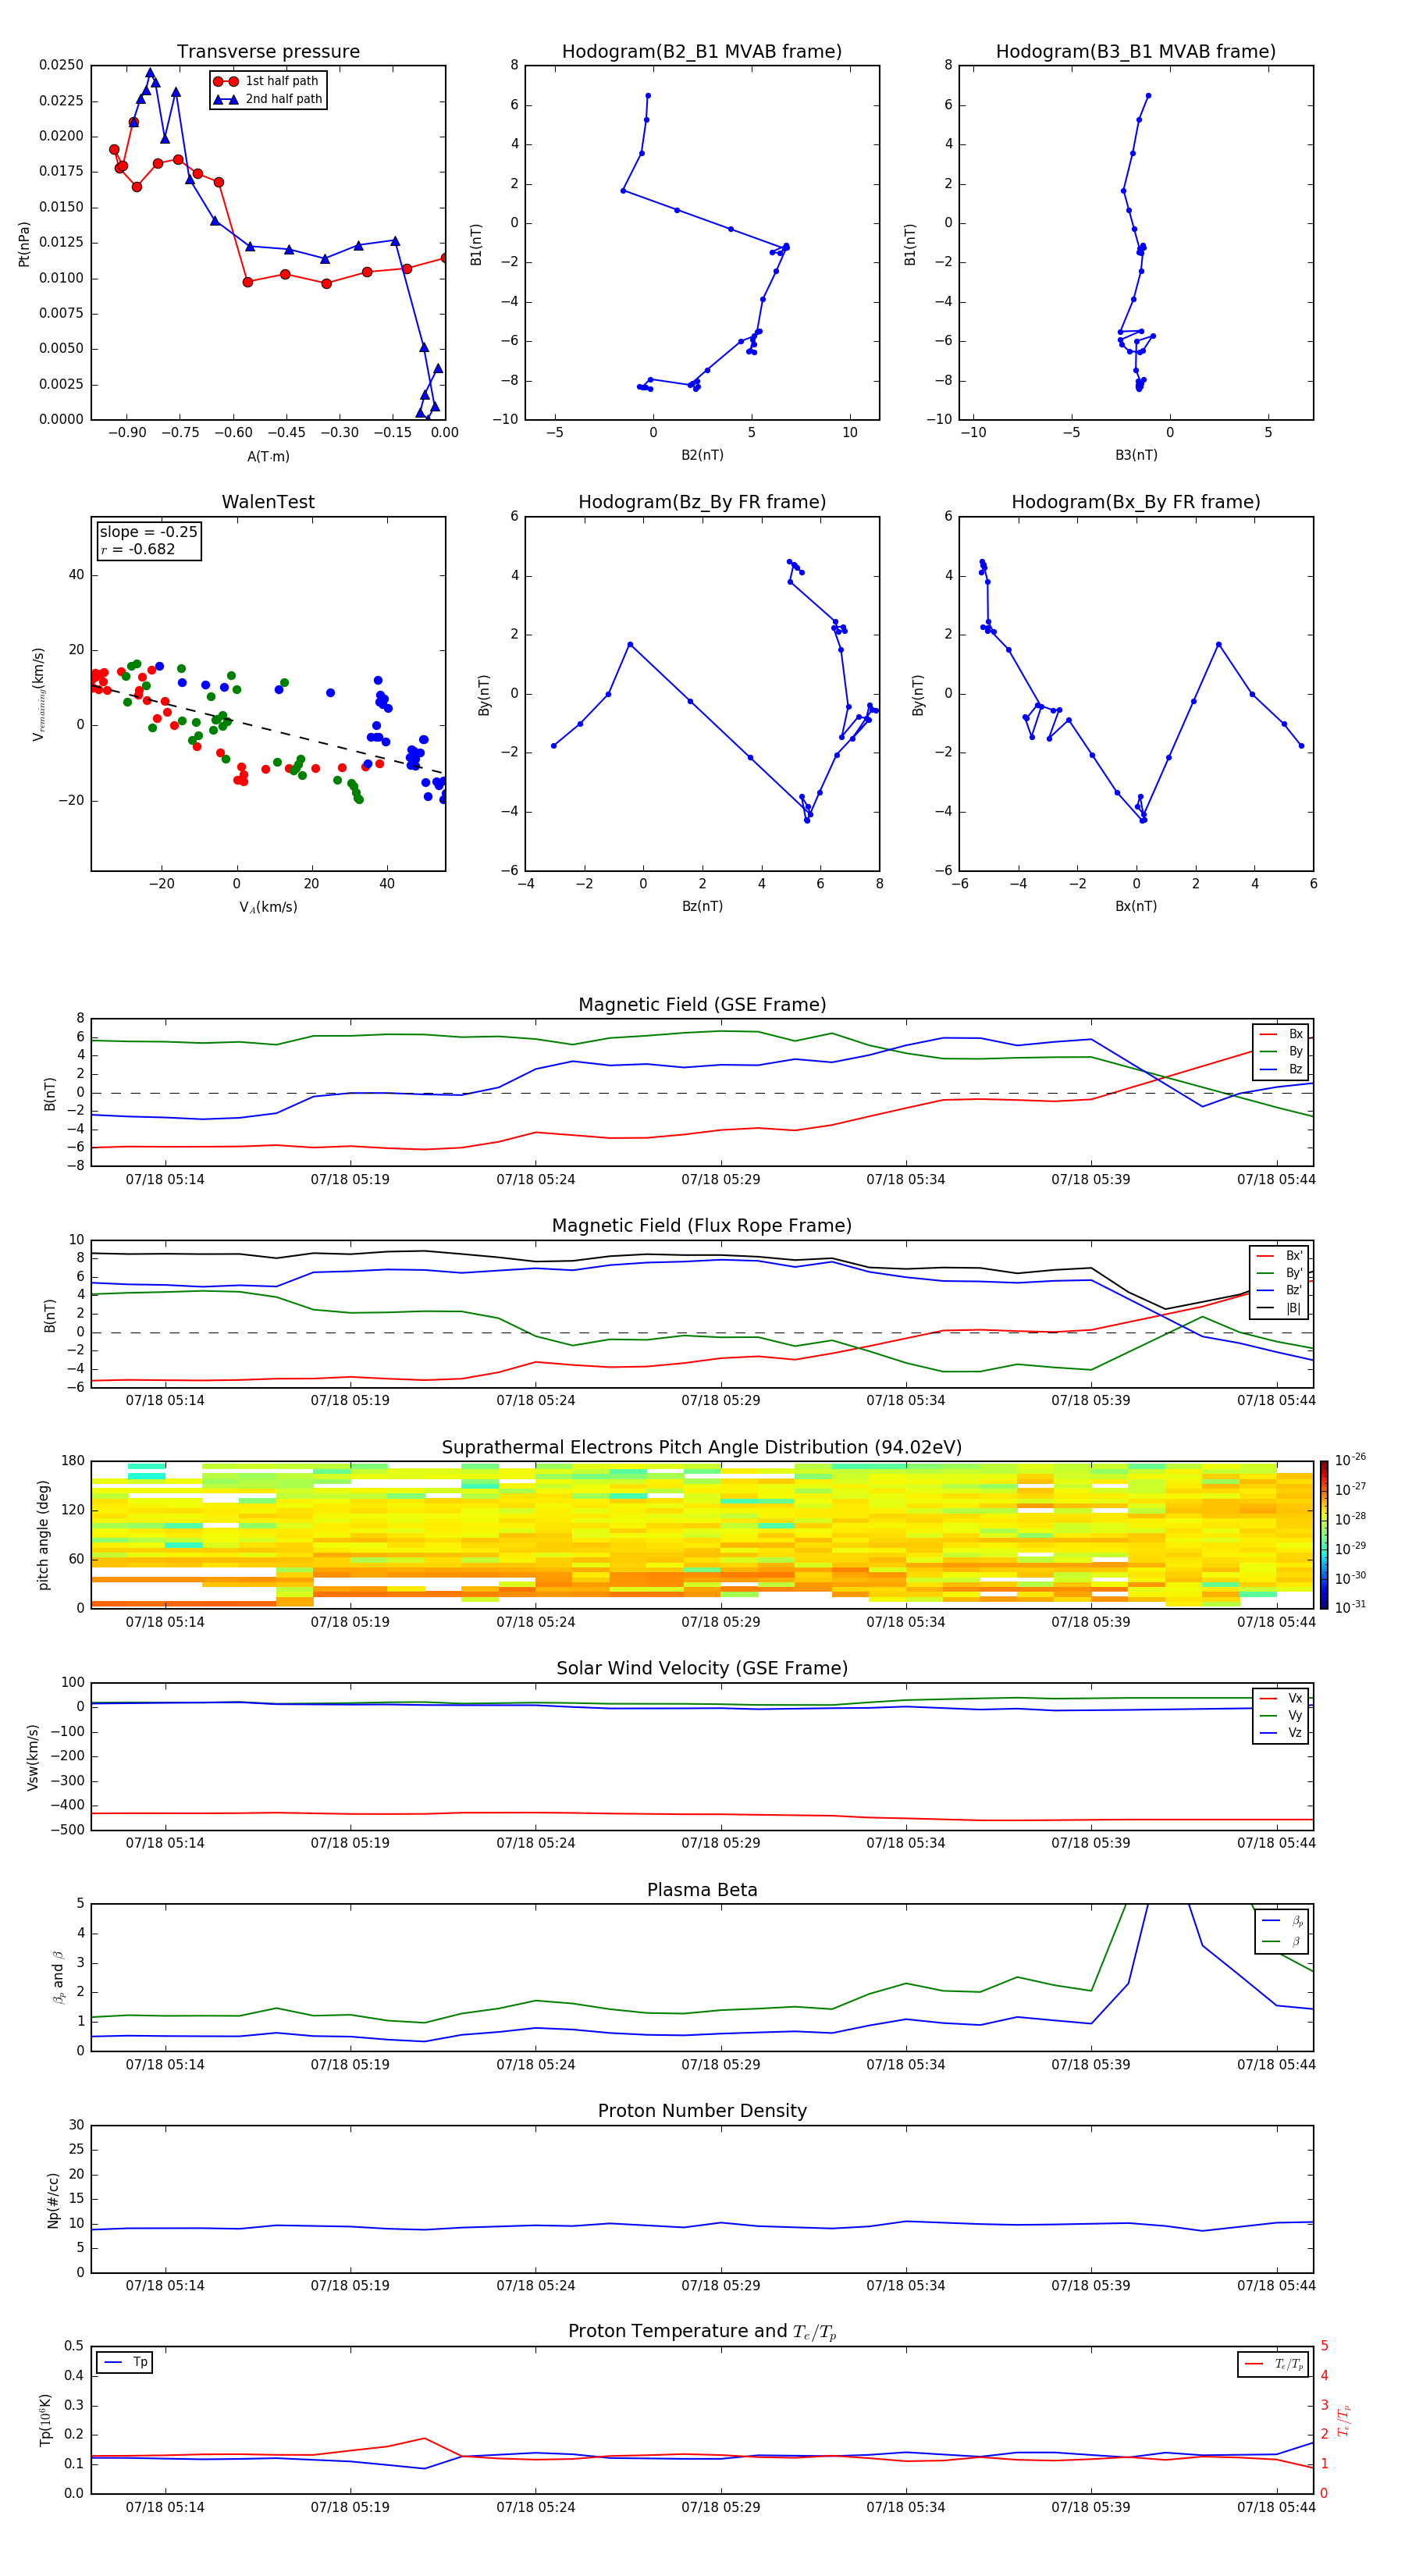The width and height of the screenshot is (1405, 2576).
Task: Click the 'r = -0.682' annotation
Action: 137,549
